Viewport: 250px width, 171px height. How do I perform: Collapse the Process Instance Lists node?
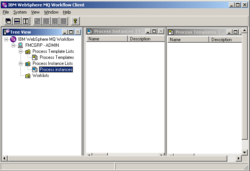point(21,63)
